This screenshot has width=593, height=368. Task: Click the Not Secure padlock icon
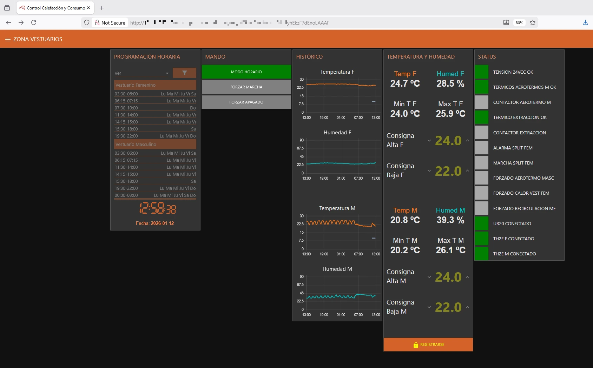coord(97,22)
